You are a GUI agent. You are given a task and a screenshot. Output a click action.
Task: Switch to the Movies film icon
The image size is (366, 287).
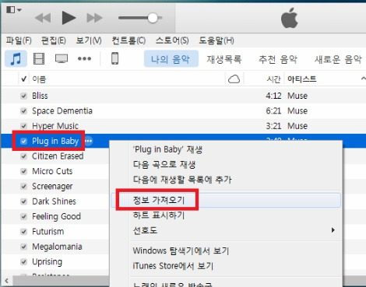39,58
